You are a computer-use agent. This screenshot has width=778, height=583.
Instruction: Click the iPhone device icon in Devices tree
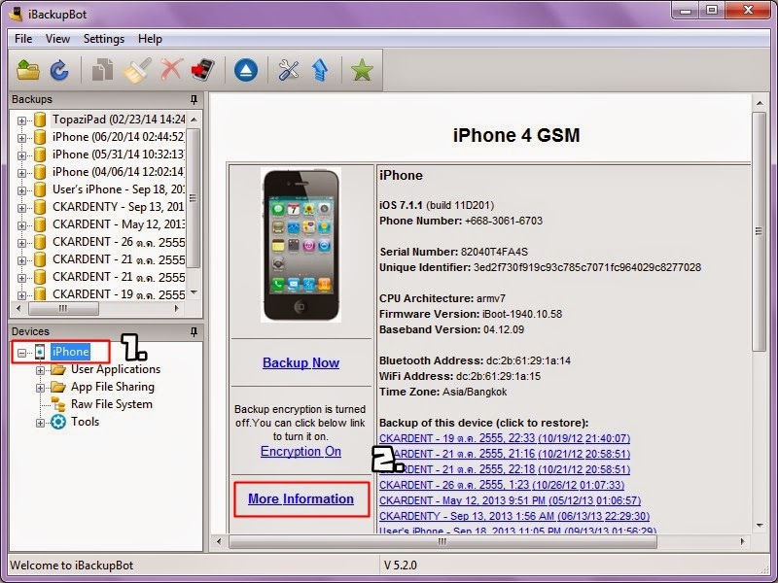click(x=40, y=352)
